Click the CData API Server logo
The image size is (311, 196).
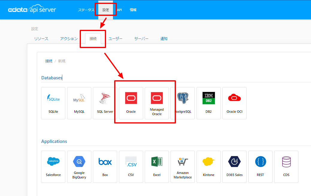32,9
